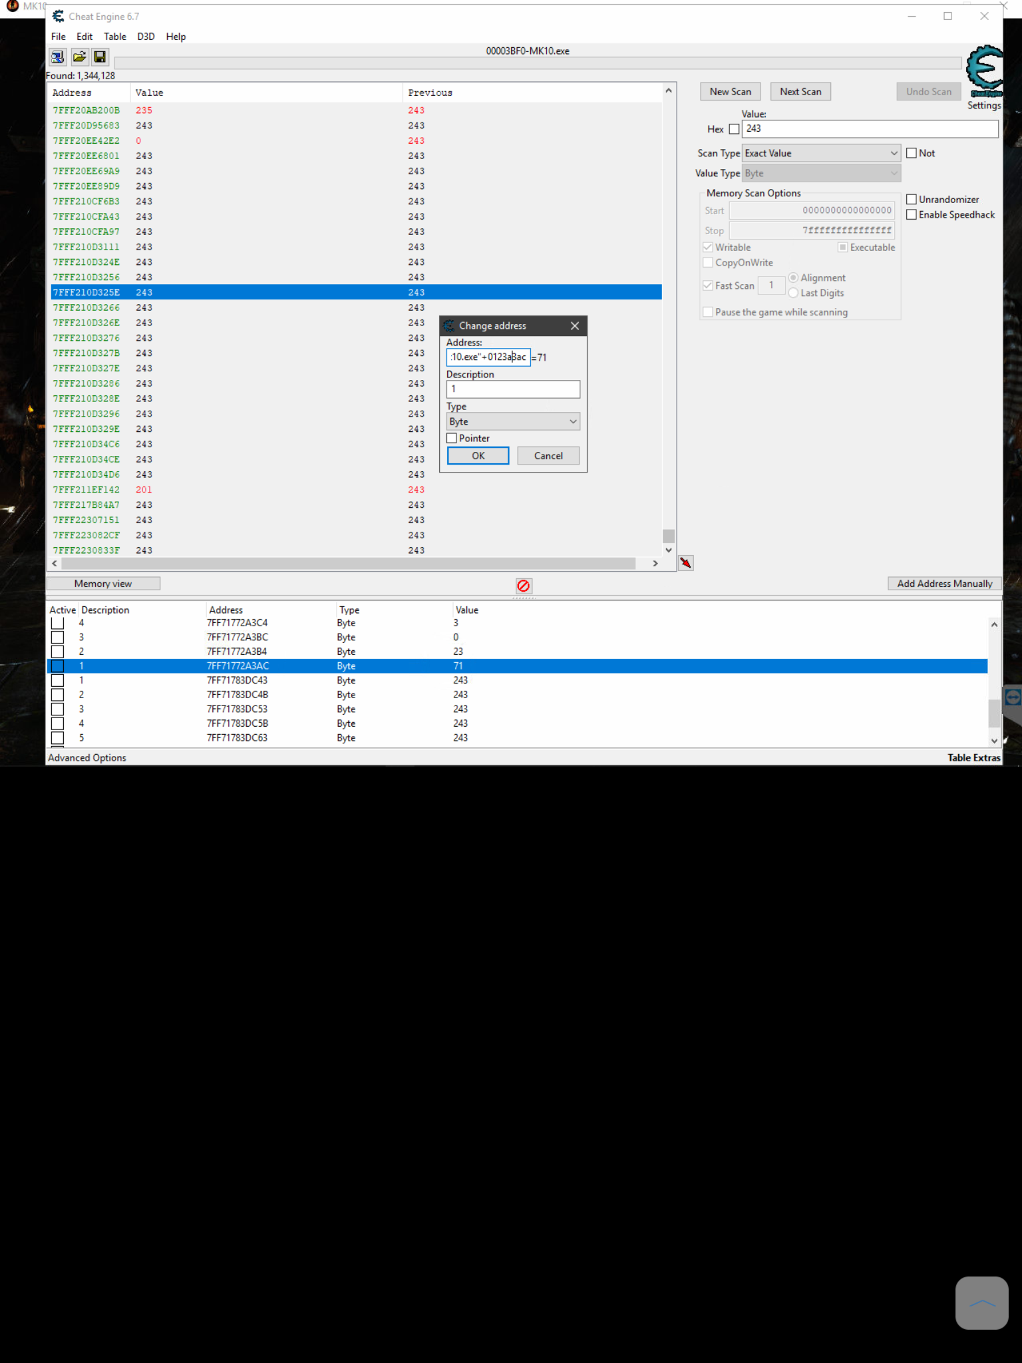
Task: Open Table Extras
Action: tap(973, 758)
